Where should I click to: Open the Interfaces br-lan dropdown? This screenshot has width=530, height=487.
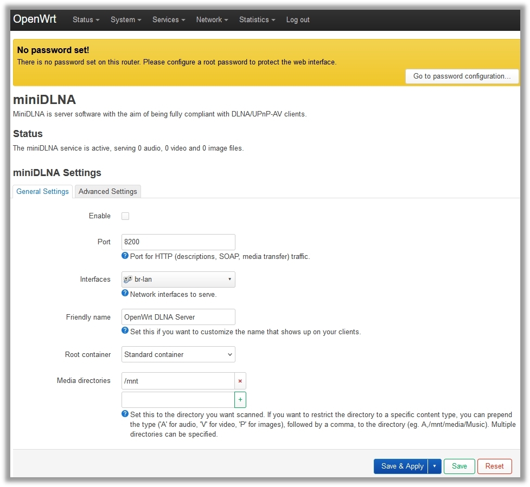[x=178, y=280]
